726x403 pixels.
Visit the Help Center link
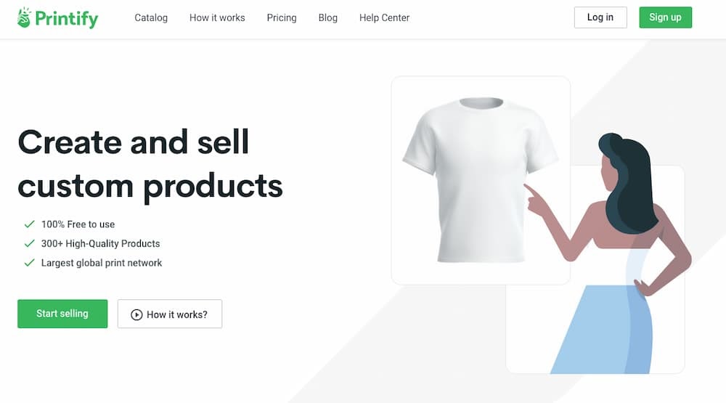(x=384, y=17)
